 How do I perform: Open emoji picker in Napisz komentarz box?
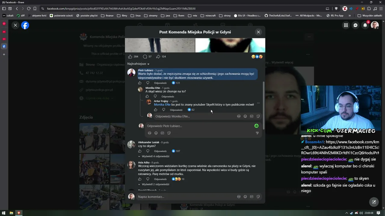click(x=245, y=197)
